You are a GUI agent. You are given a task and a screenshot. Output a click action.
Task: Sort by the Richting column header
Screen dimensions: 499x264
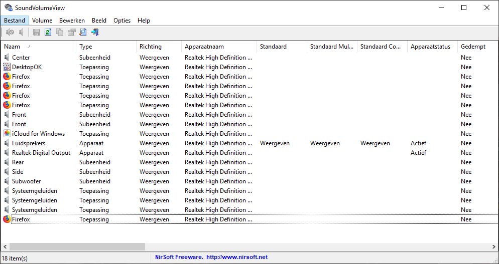pyautogui.click(x=159, y=47)
